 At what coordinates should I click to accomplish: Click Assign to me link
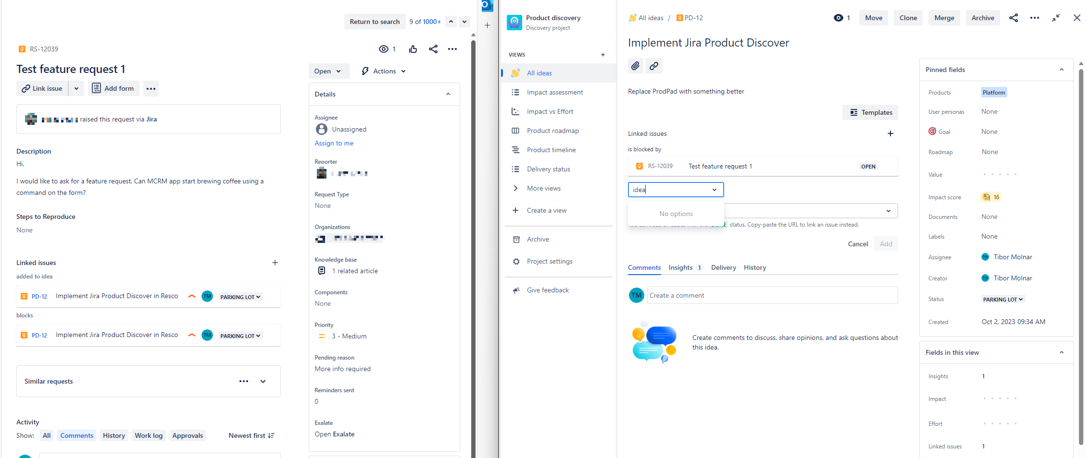point(334,143)
